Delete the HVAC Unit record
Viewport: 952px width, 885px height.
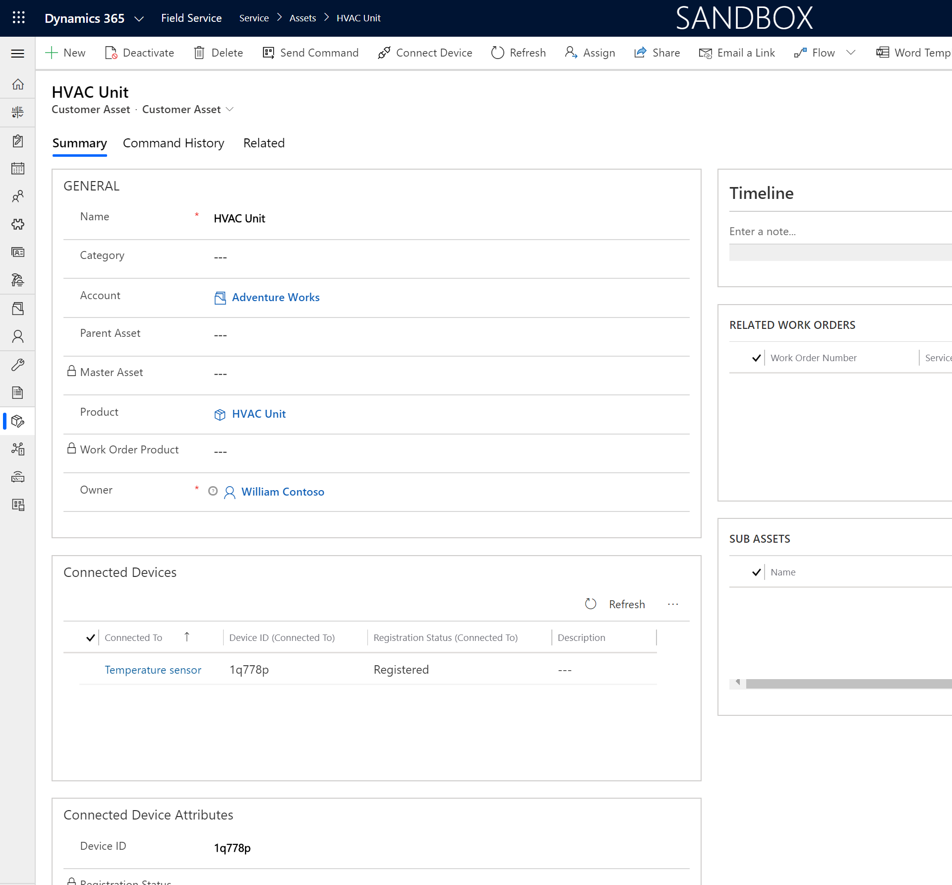click(219, 53)
